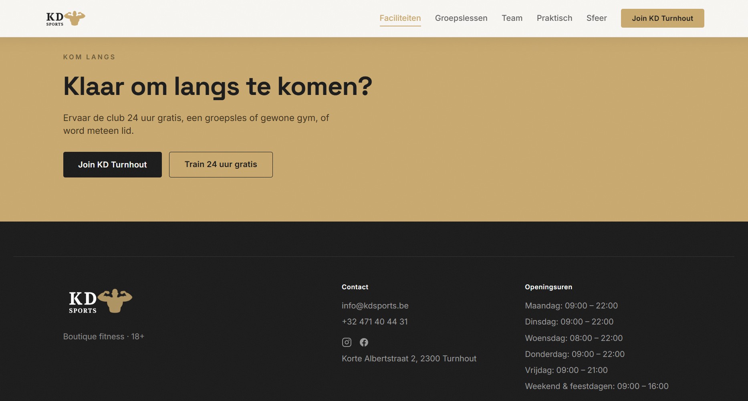Screen dimensions: 748x401
Task: Click the Klaar om langs te komen? heading
Action: pos(218,87)
